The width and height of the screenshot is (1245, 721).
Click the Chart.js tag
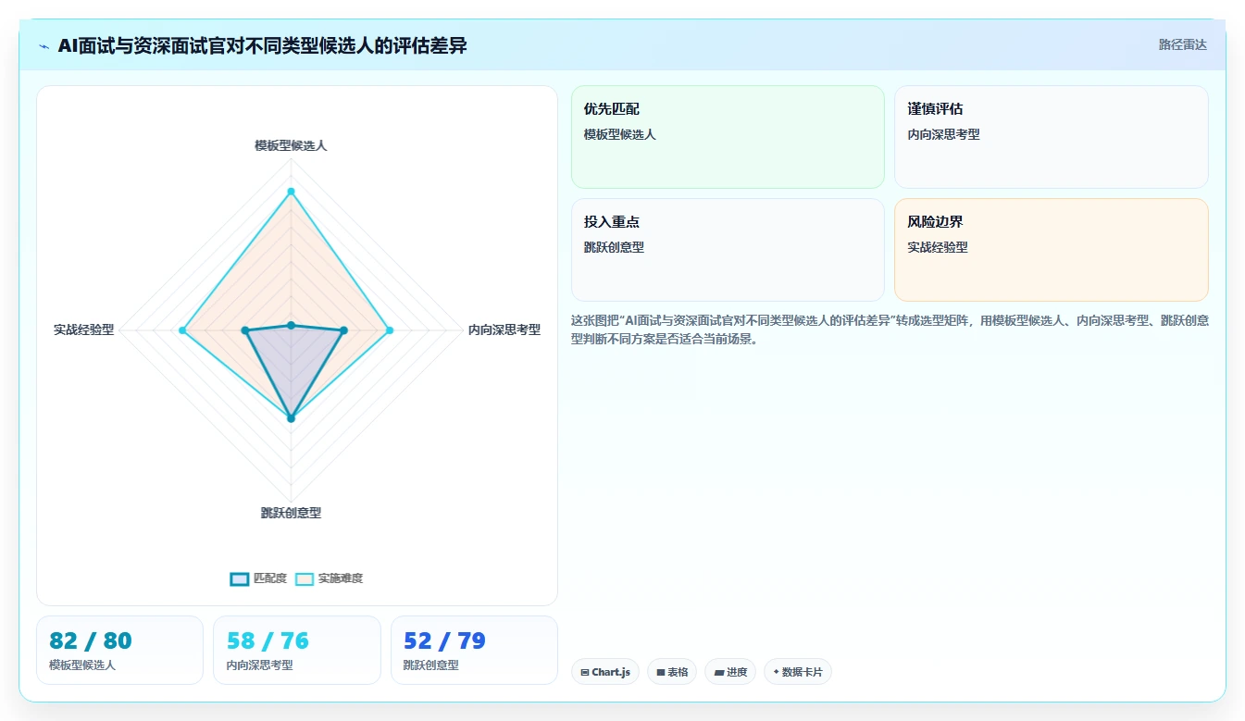[x=604, y=672]
